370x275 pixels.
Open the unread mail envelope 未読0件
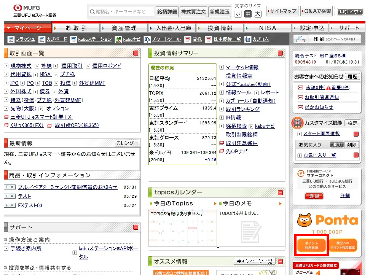click(x=300, y=87)
